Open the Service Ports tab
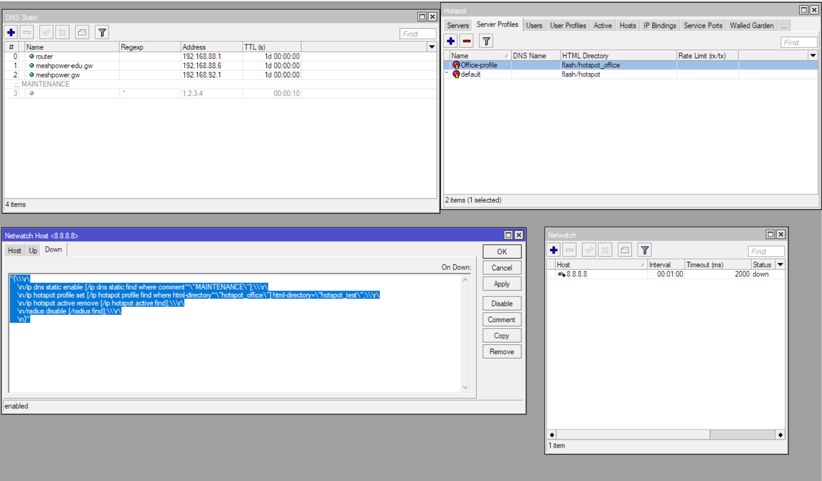This screenshot has width=822, height=481. (x=703, y=26)
